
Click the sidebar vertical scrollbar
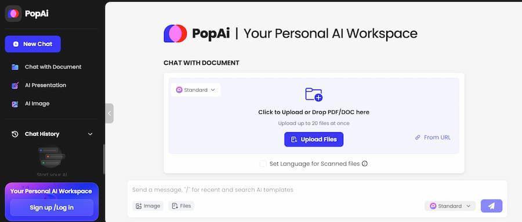(104, 160)
